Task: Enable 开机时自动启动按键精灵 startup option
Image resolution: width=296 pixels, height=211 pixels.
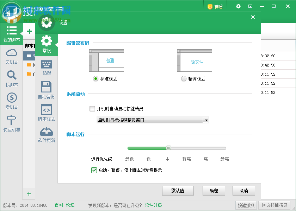Action: (93, 109)
